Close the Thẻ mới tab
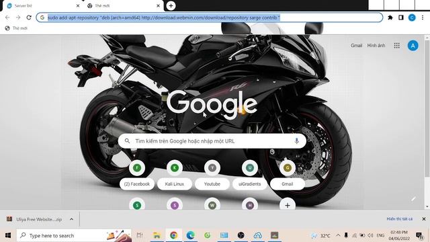This screenshot has height=242, width=430. pos(158,6)
